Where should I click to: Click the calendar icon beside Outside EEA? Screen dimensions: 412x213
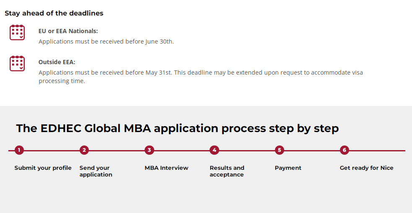coord(17,63)
